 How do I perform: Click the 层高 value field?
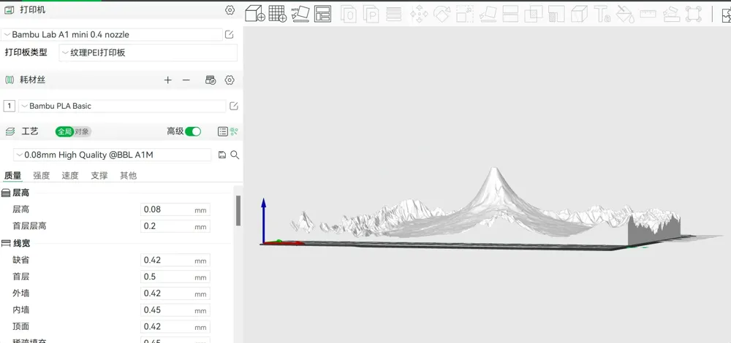click(x=175, y=209)
